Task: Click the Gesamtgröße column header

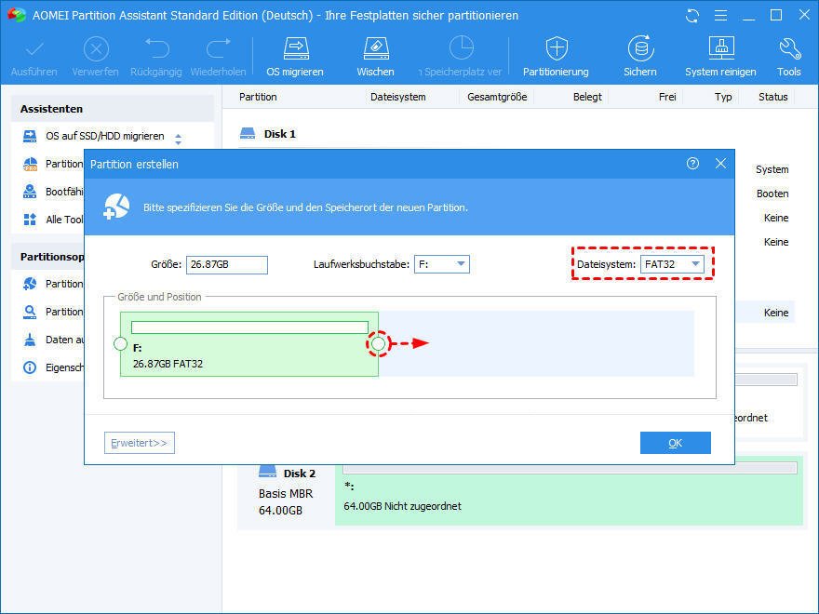Action: point(497,97)
